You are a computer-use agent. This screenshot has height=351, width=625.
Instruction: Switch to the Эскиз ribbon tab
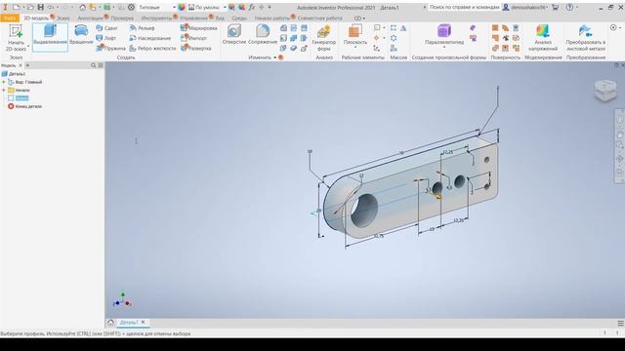click(x=62, y=18)
